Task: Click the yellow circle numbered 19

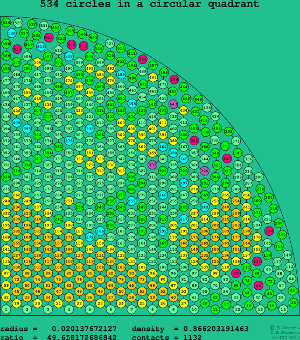Action: click(x=17, y=303)
